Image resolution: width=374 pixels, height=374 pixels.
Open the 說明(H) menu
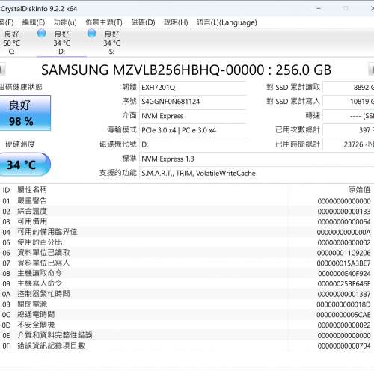tap(176, 22)
